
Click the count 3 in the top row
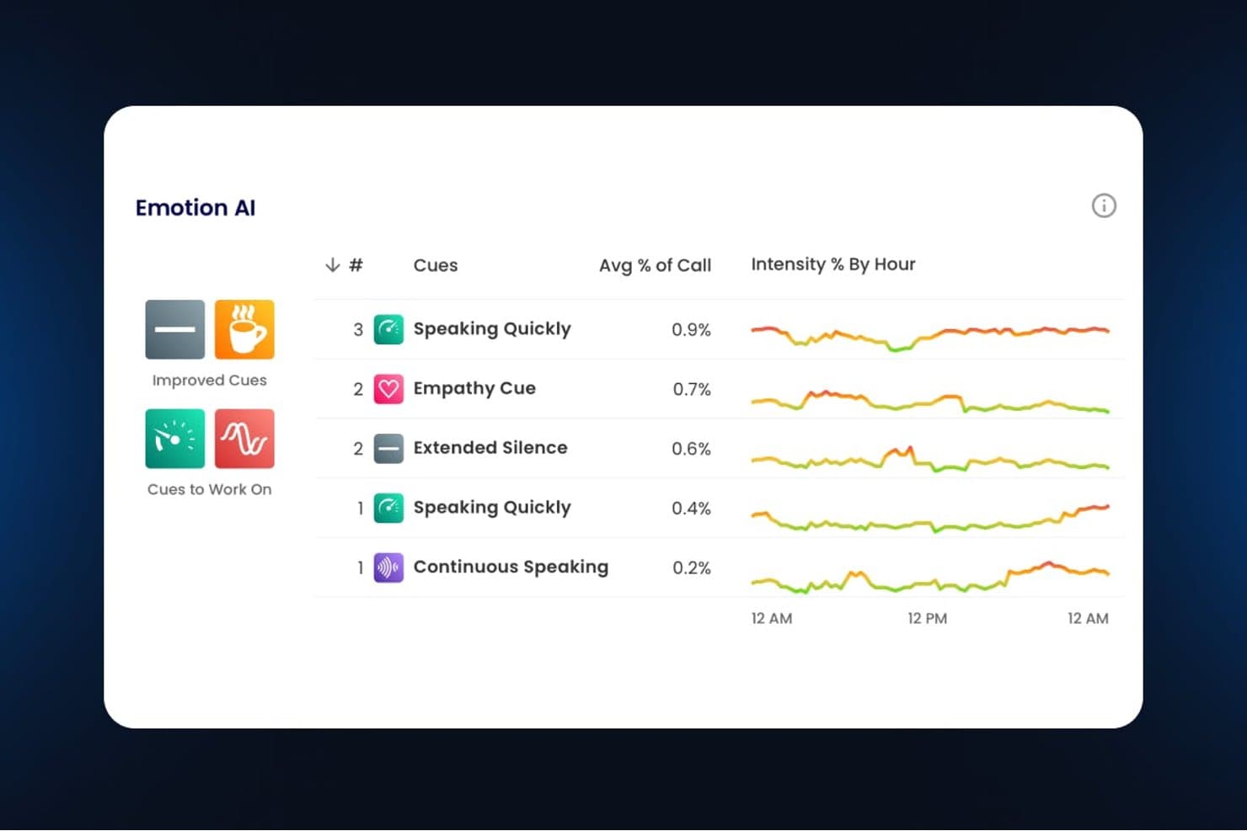click(358, 330)
